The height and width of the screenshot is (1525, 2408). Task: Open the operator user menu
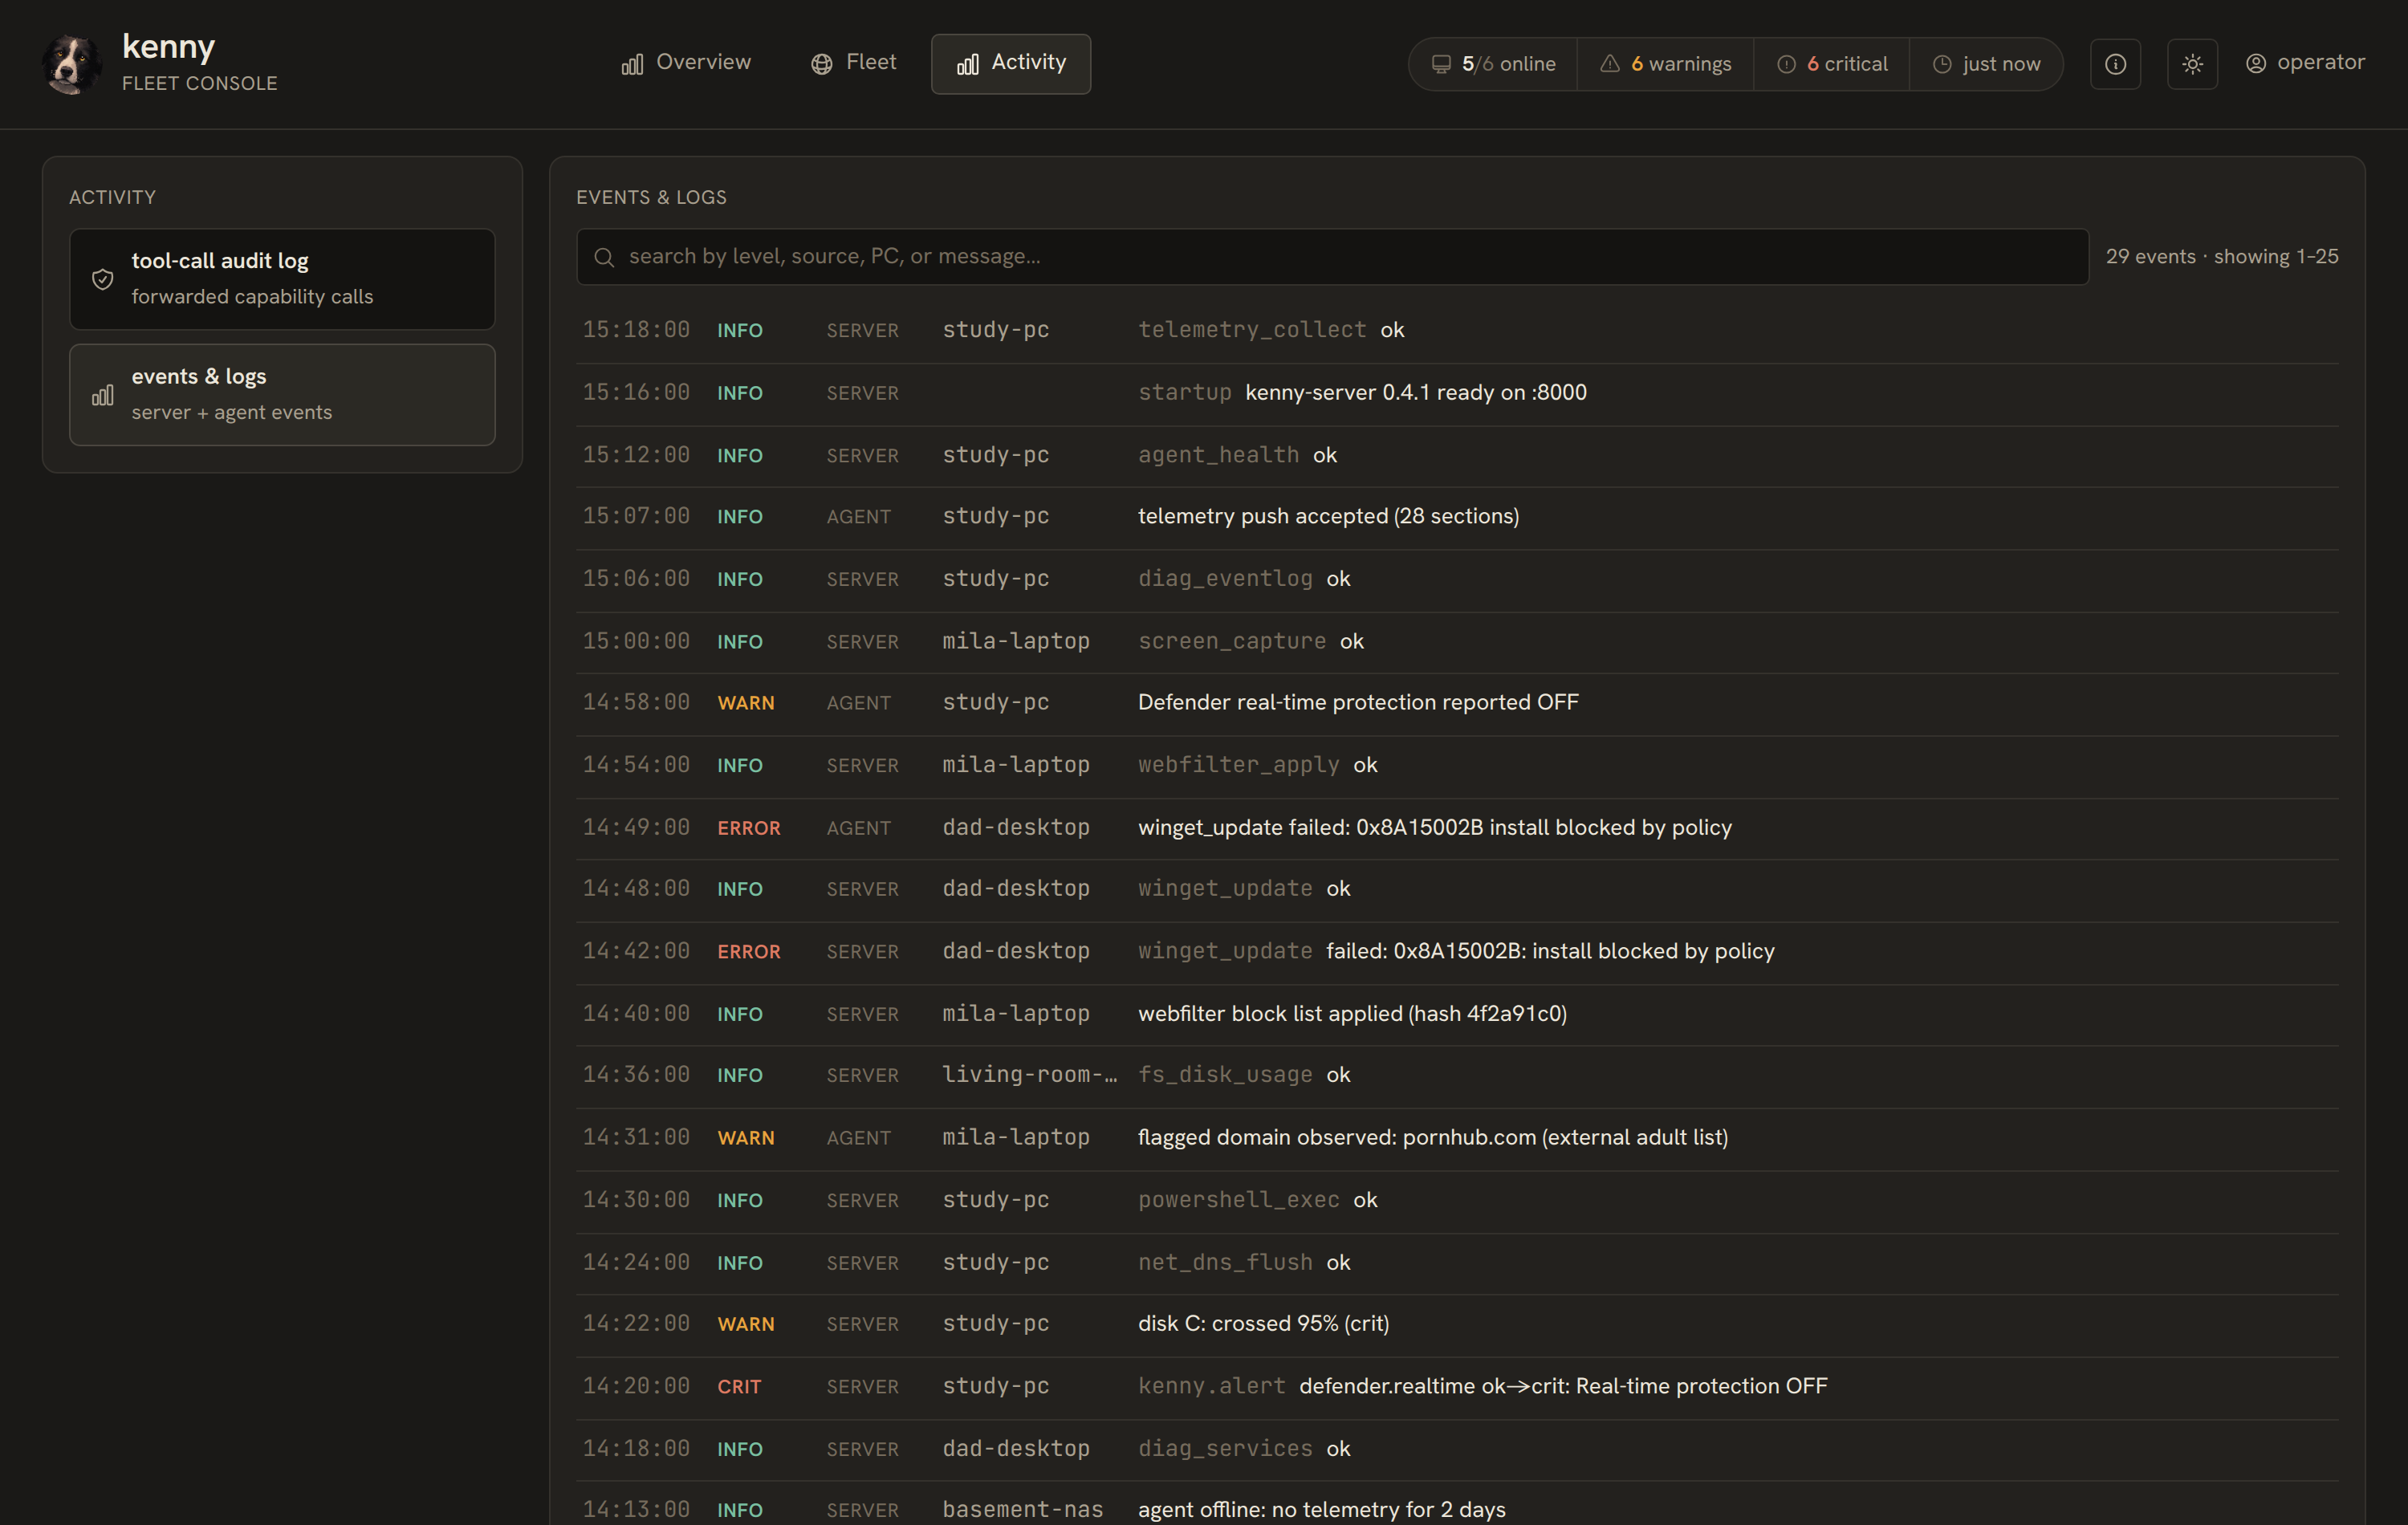[x=2305, y=63]
